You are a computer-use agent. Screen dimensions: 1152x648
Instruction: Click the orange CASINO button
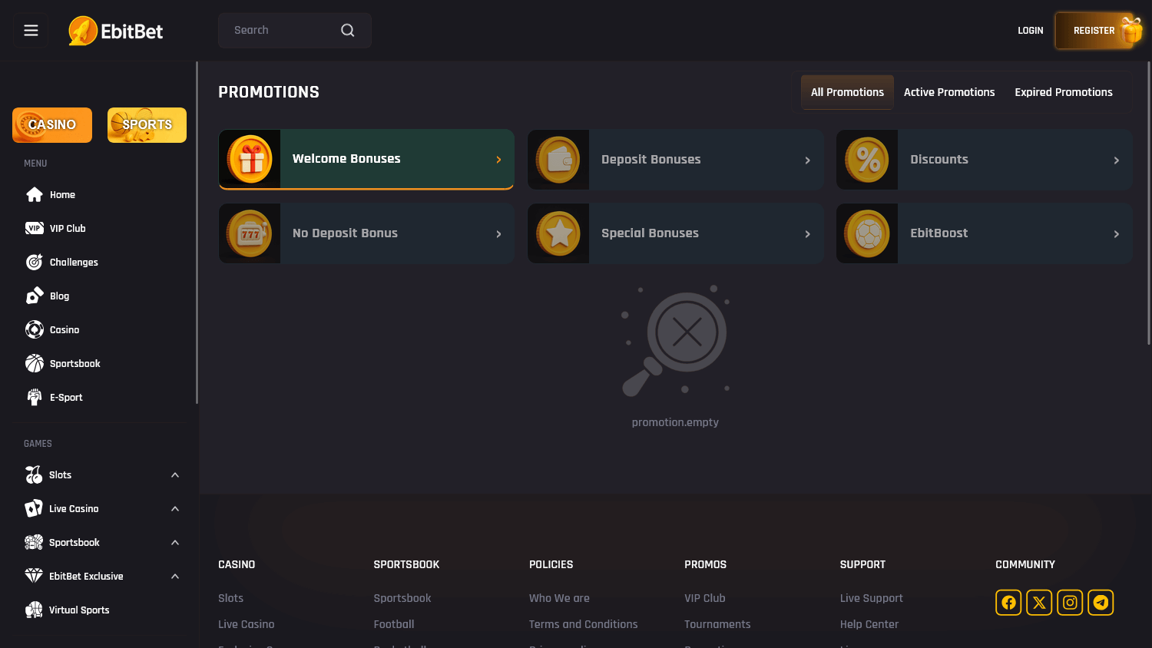[x=52, y=125]
